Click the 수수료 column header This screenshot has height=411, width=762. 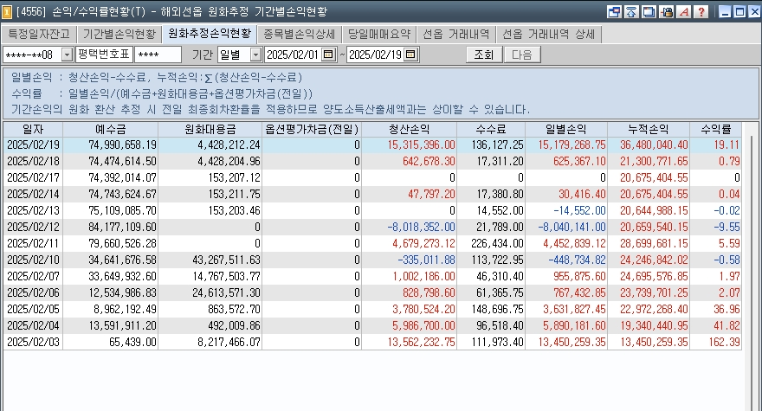(x=491, y=129)
